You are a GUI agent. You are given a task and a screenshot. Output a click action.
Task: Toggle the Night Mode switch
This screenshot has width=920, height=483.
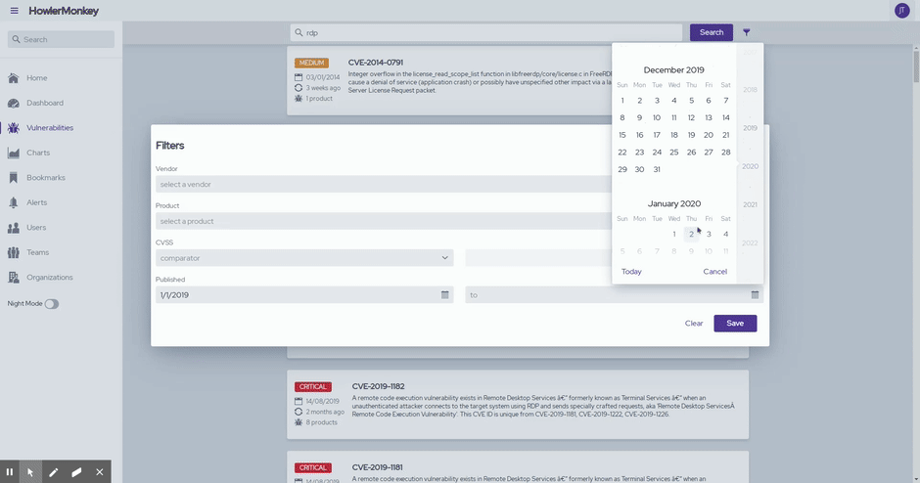click(52, 304)
